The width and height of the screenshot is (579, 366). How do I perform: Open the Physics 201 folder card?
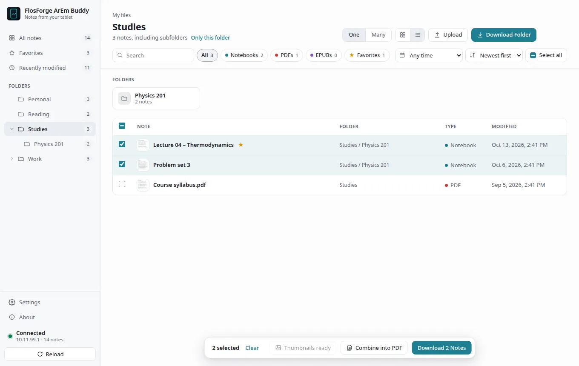[x=156, y=98]
